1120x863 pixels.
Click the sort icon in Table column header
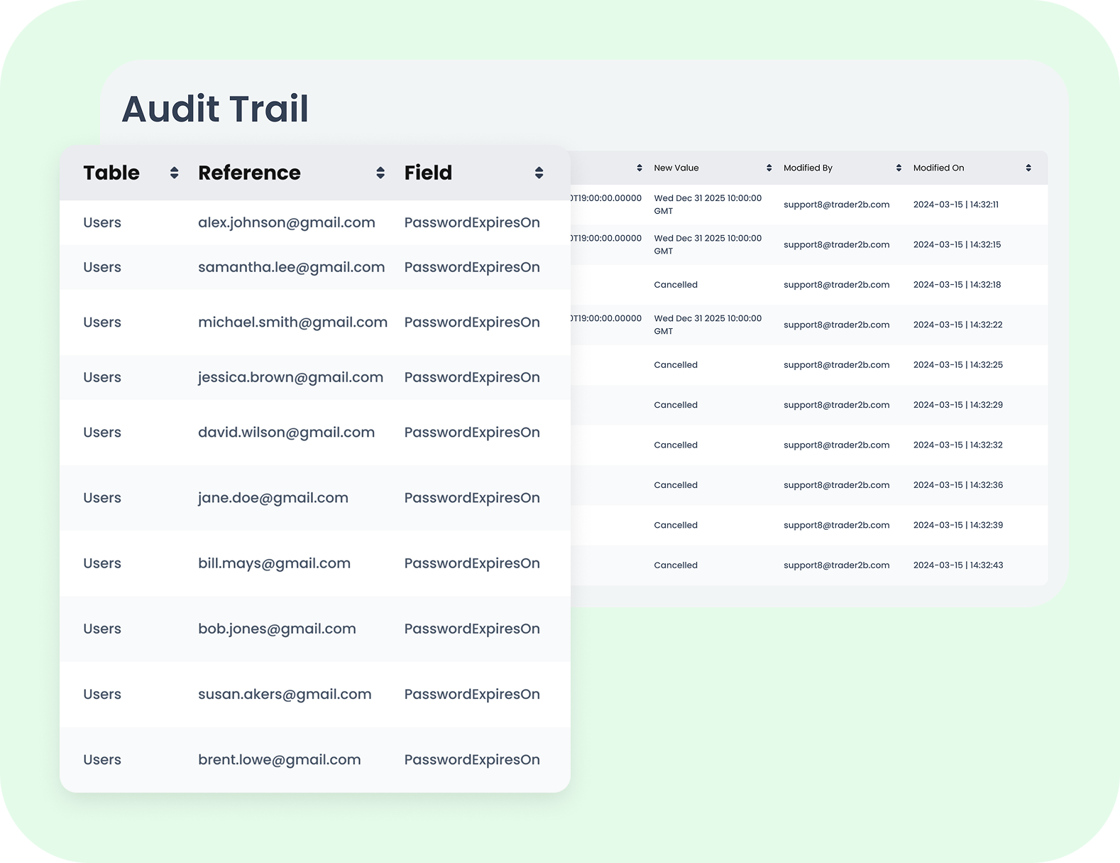tap(174, 173)
